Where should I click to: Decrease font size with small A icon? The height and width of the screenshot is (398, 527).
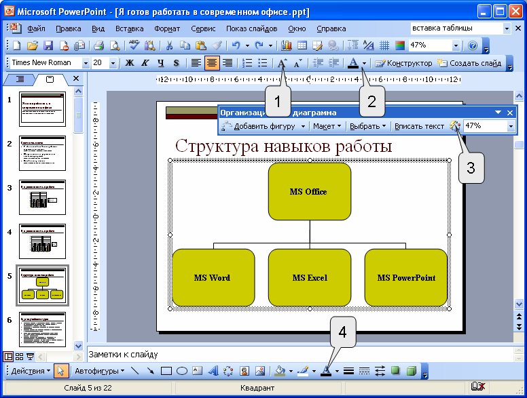297,63
